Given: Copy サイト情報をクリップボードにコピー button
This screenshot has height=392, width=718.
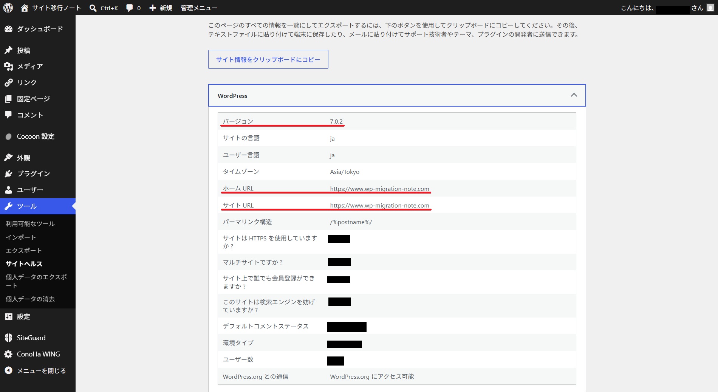Looking at the screenshot, I should [x=268, y=59].
